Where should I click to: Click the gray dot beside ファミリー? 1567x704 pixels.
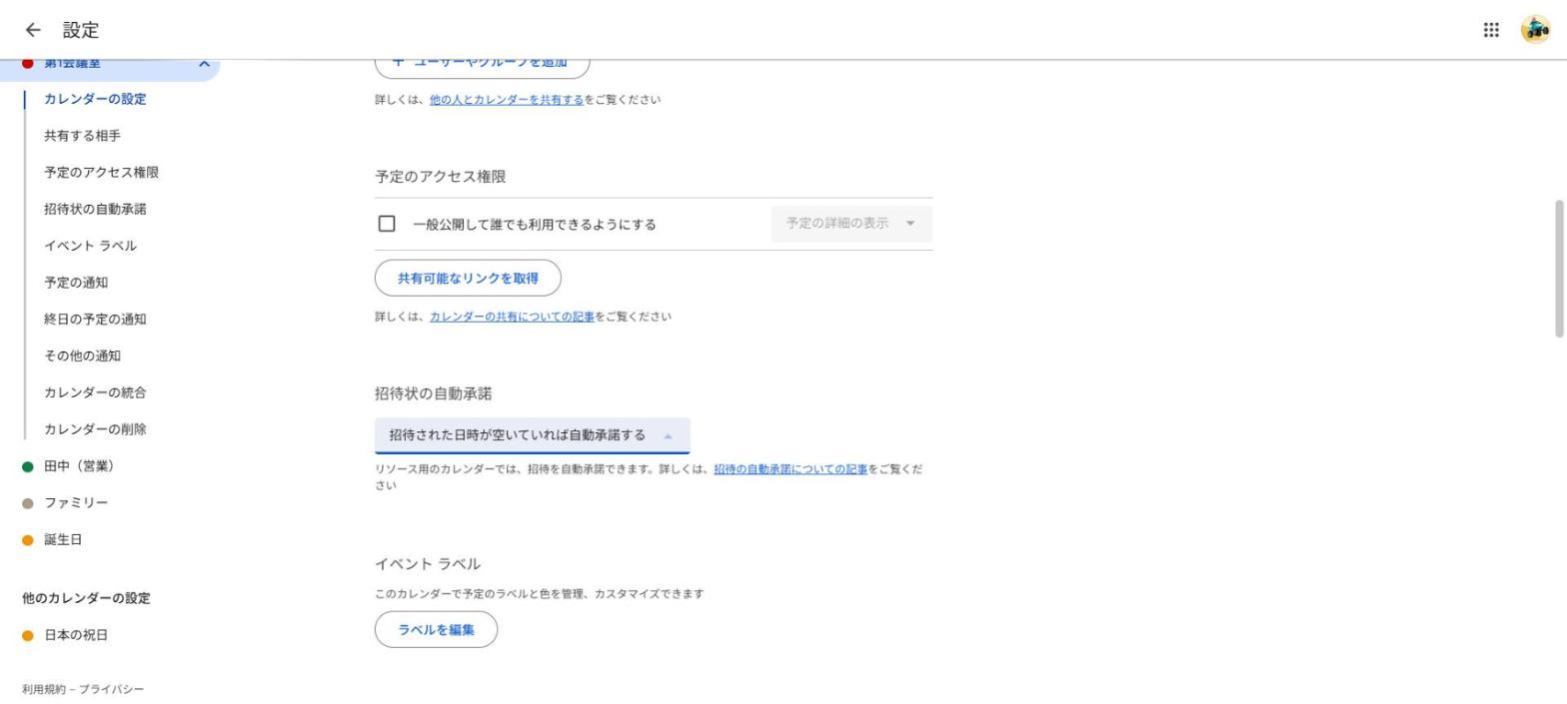[x=28, y=503]
